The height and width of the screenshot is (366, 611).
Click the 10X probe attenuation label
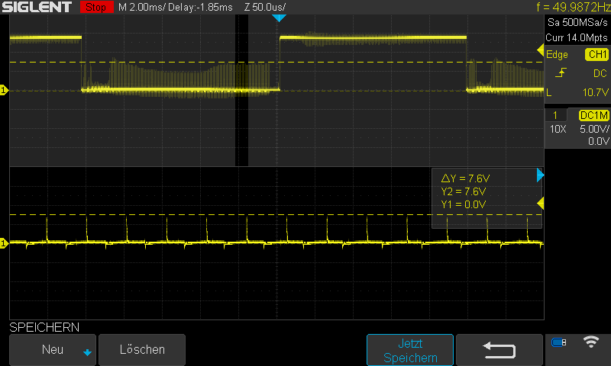pyautogui.click(x=558, y=129)
